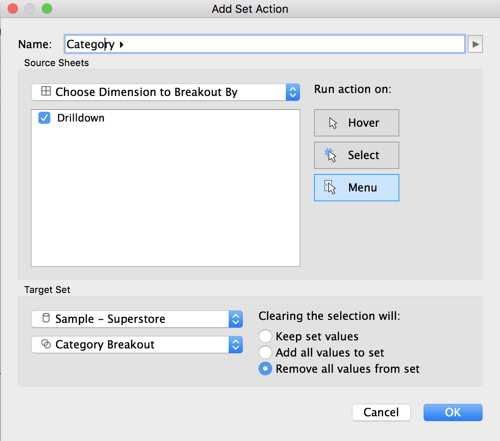Click the Hover cursor icon

point(333,123)
